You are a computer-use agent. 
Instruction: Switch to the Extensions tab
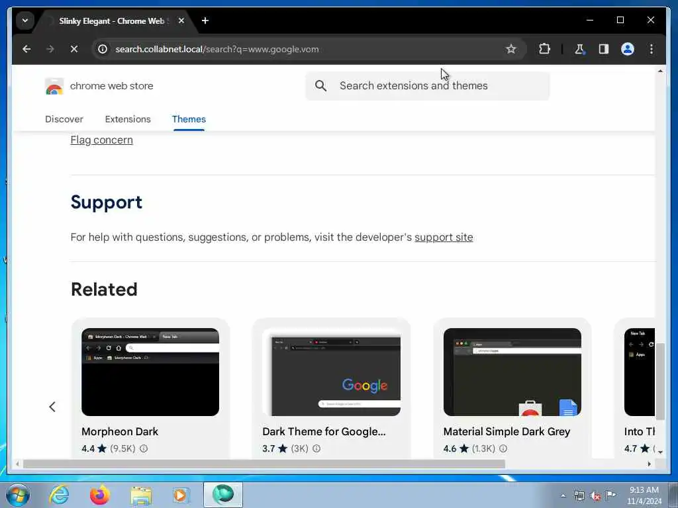pyautogui.click(x=128, y=119)
